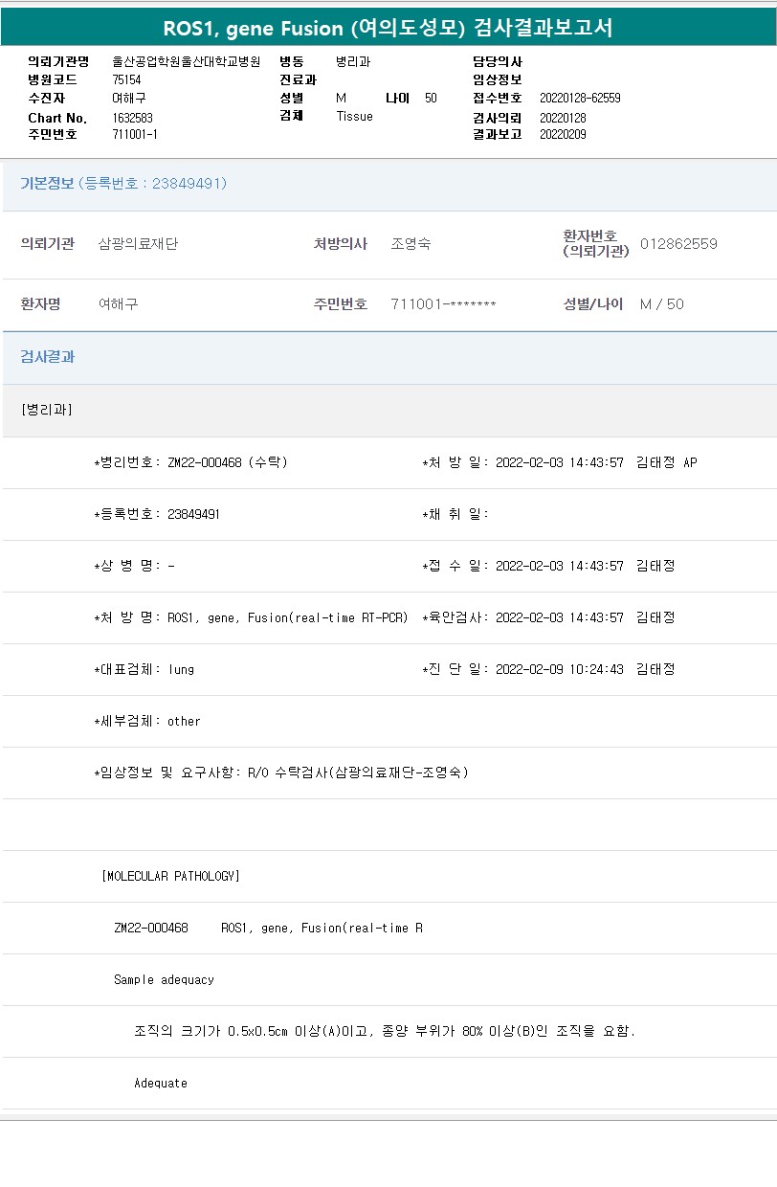Click prescribing doctor name '조영숙'
Image resolution: width=777 pixels, height=1187 pixels.
pos(411,244)
